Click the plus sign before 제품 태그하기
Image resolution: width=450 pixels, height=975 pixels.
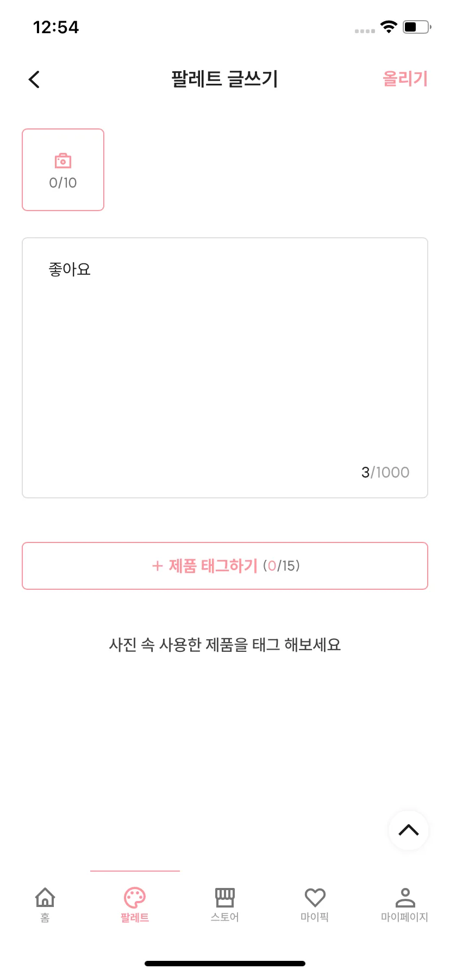click(158, 566)
